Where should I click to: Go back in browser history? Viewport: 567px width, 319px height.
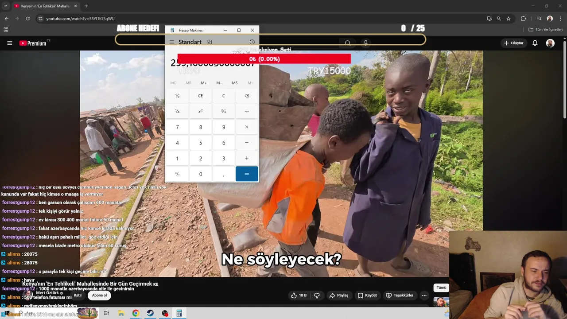(x=6, y=19)
